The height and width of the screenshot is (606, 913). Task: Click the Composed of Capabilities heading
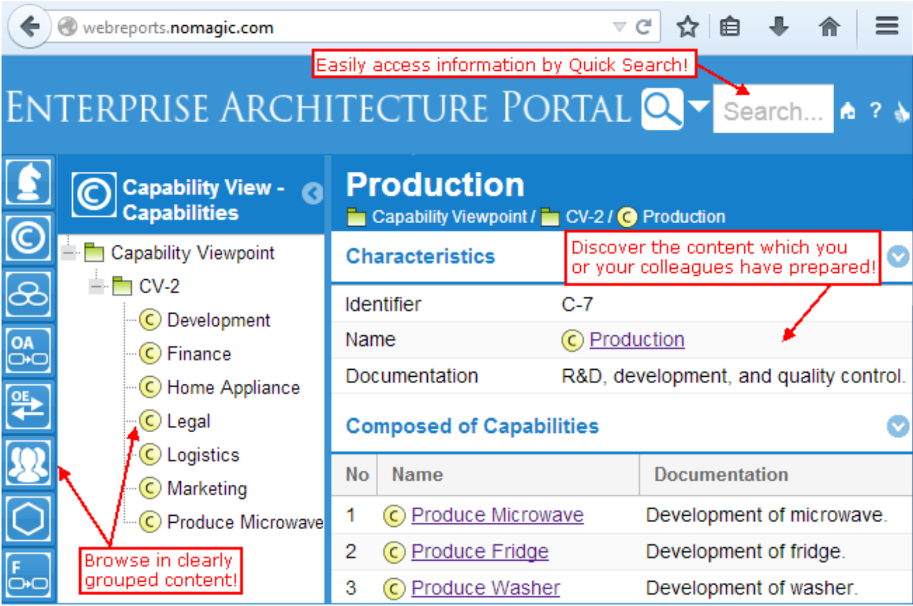472,426
